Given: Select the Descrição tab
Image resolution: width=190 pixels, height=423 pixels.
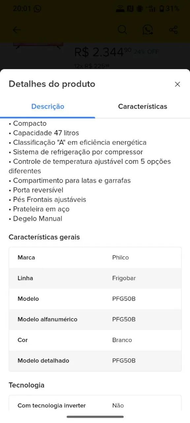Looking at the screenshot, I should coord(47,106).
